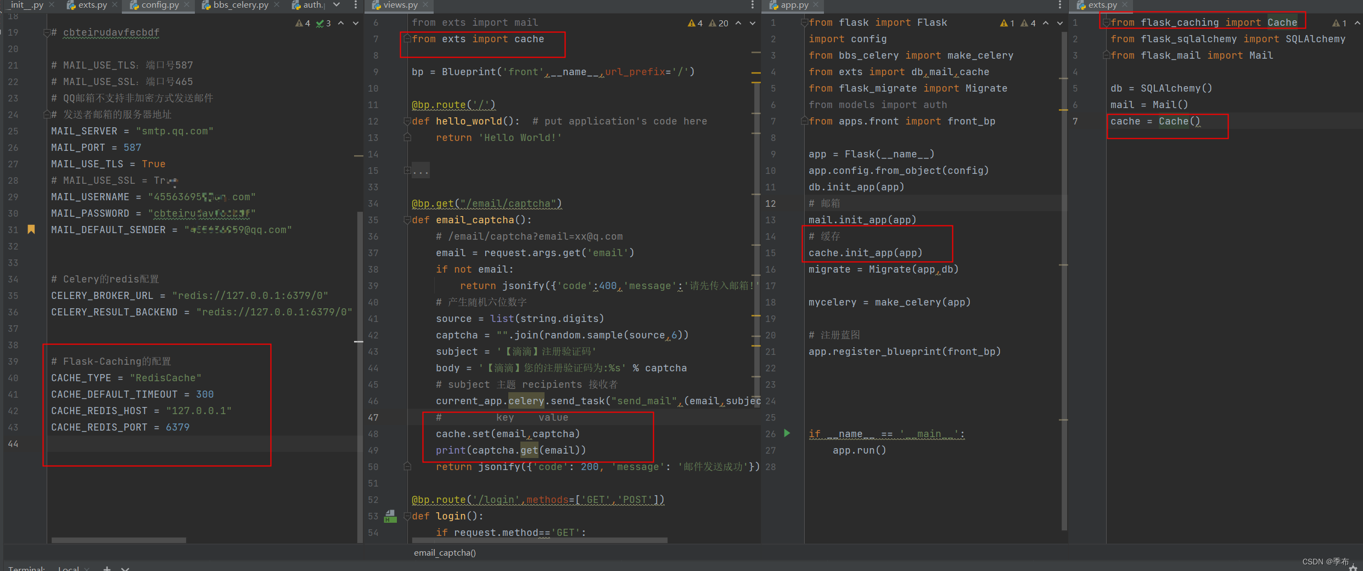This screenshot has height=571, width=1363.
Task: Click weak warning count 4 in app.py
Action: click(x=1028, y=23)
